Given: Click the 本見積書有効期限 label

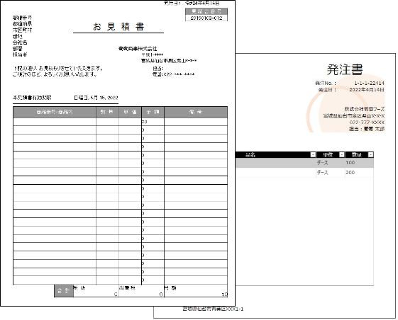Looking at the screenshot, I should tap(32, 98).
